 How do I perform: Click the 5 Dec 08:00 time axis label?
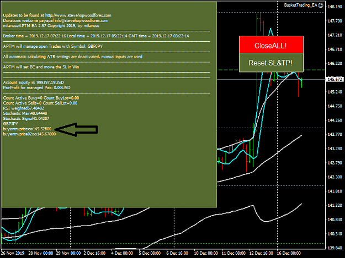[150, 253]
